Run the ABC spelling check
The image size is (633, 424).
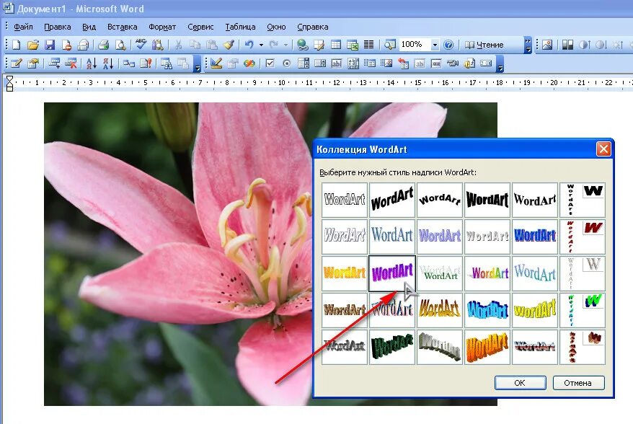coord(141,44)
